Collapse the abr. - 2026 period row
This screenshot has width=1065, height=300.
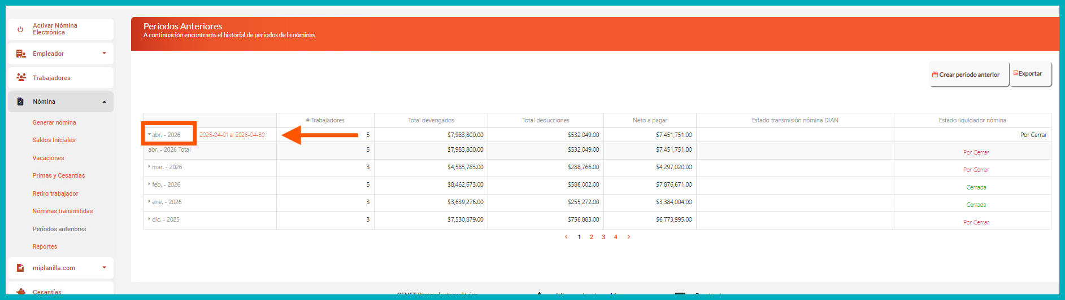[149, 134]
